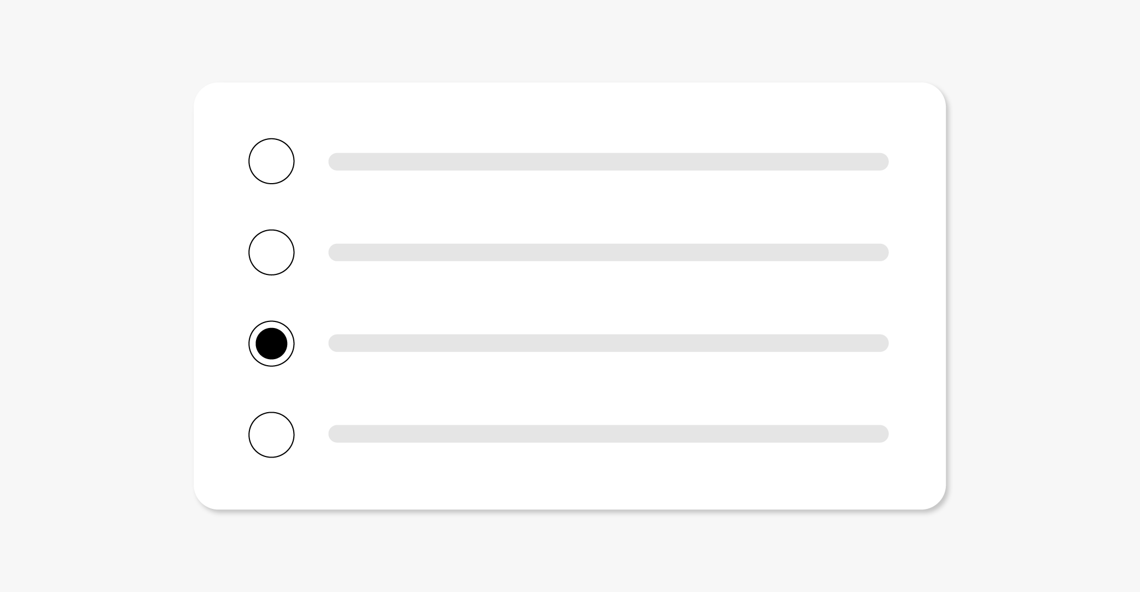Screen dimensions: 1140x592
Task: Select the second radio button
Action: (x=271, y=253)
